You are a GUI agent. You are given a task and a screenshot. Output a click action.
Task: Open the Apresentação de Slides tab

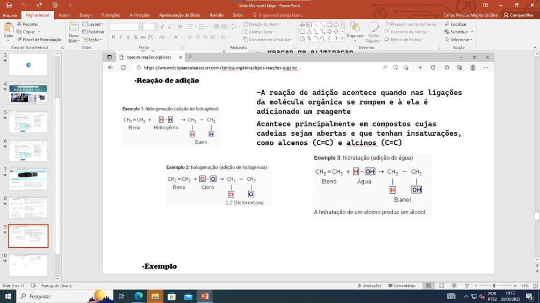tap(179, 15)
